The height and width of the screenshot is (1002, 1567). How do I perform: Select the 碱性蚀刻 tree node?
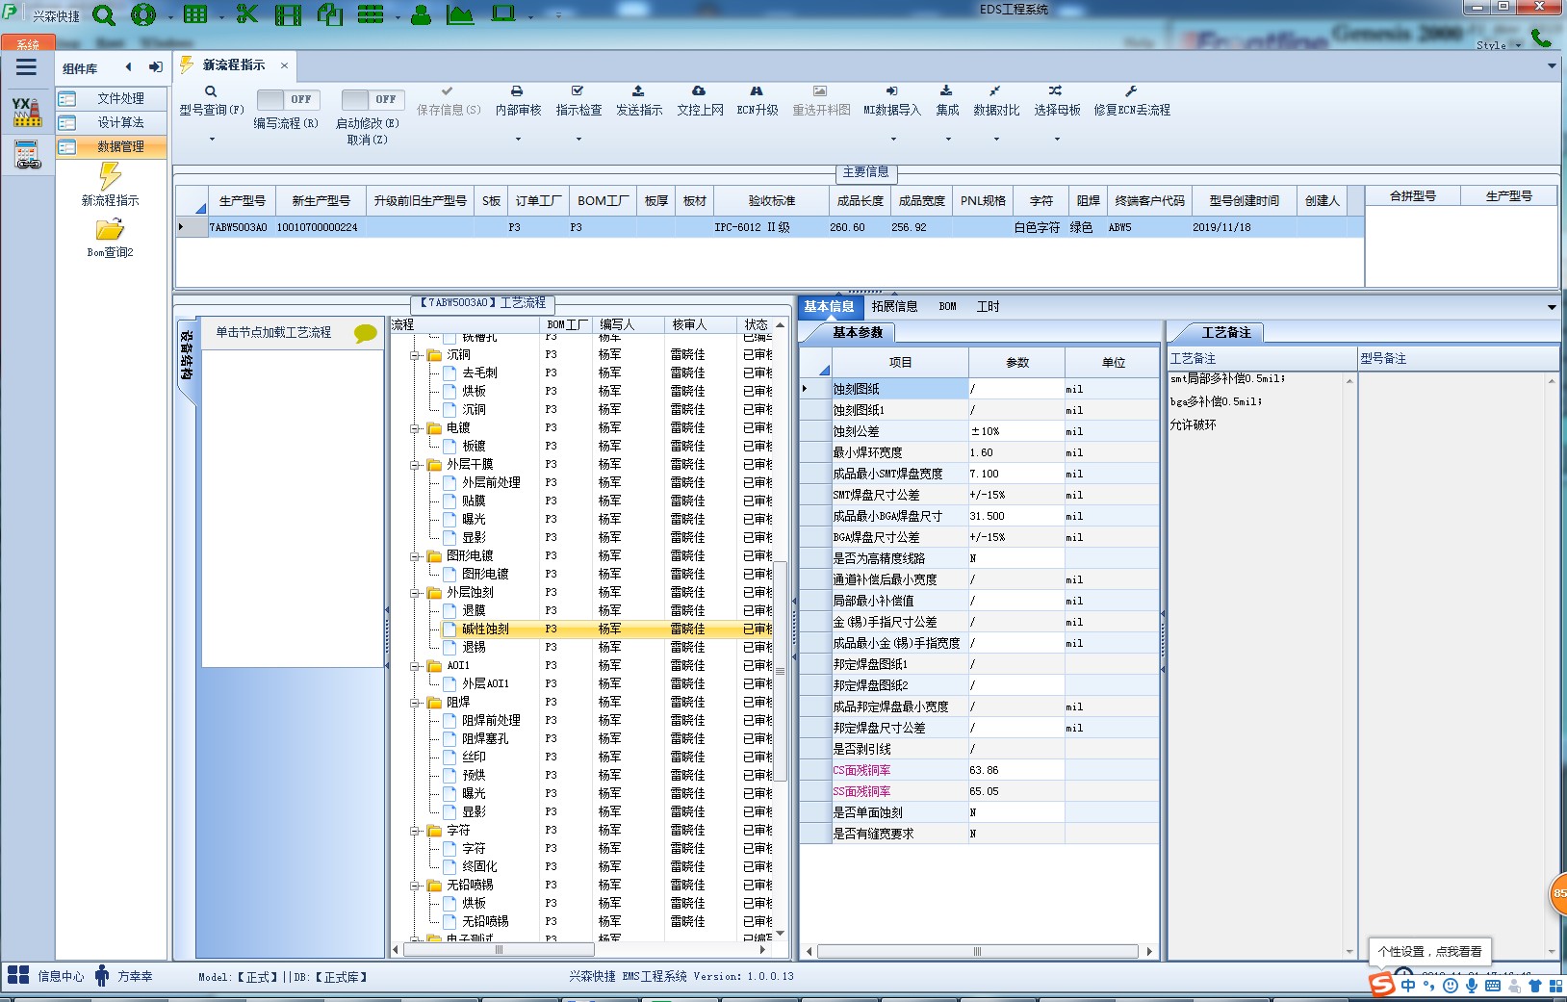(485, 629)
